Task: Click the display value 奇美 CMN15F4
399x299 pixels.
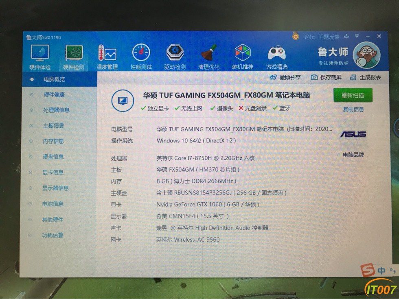Action: pyautogui.click(x=192, y=216)
